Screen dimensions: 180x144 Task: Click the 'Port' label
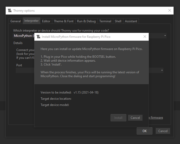point(19,65)
